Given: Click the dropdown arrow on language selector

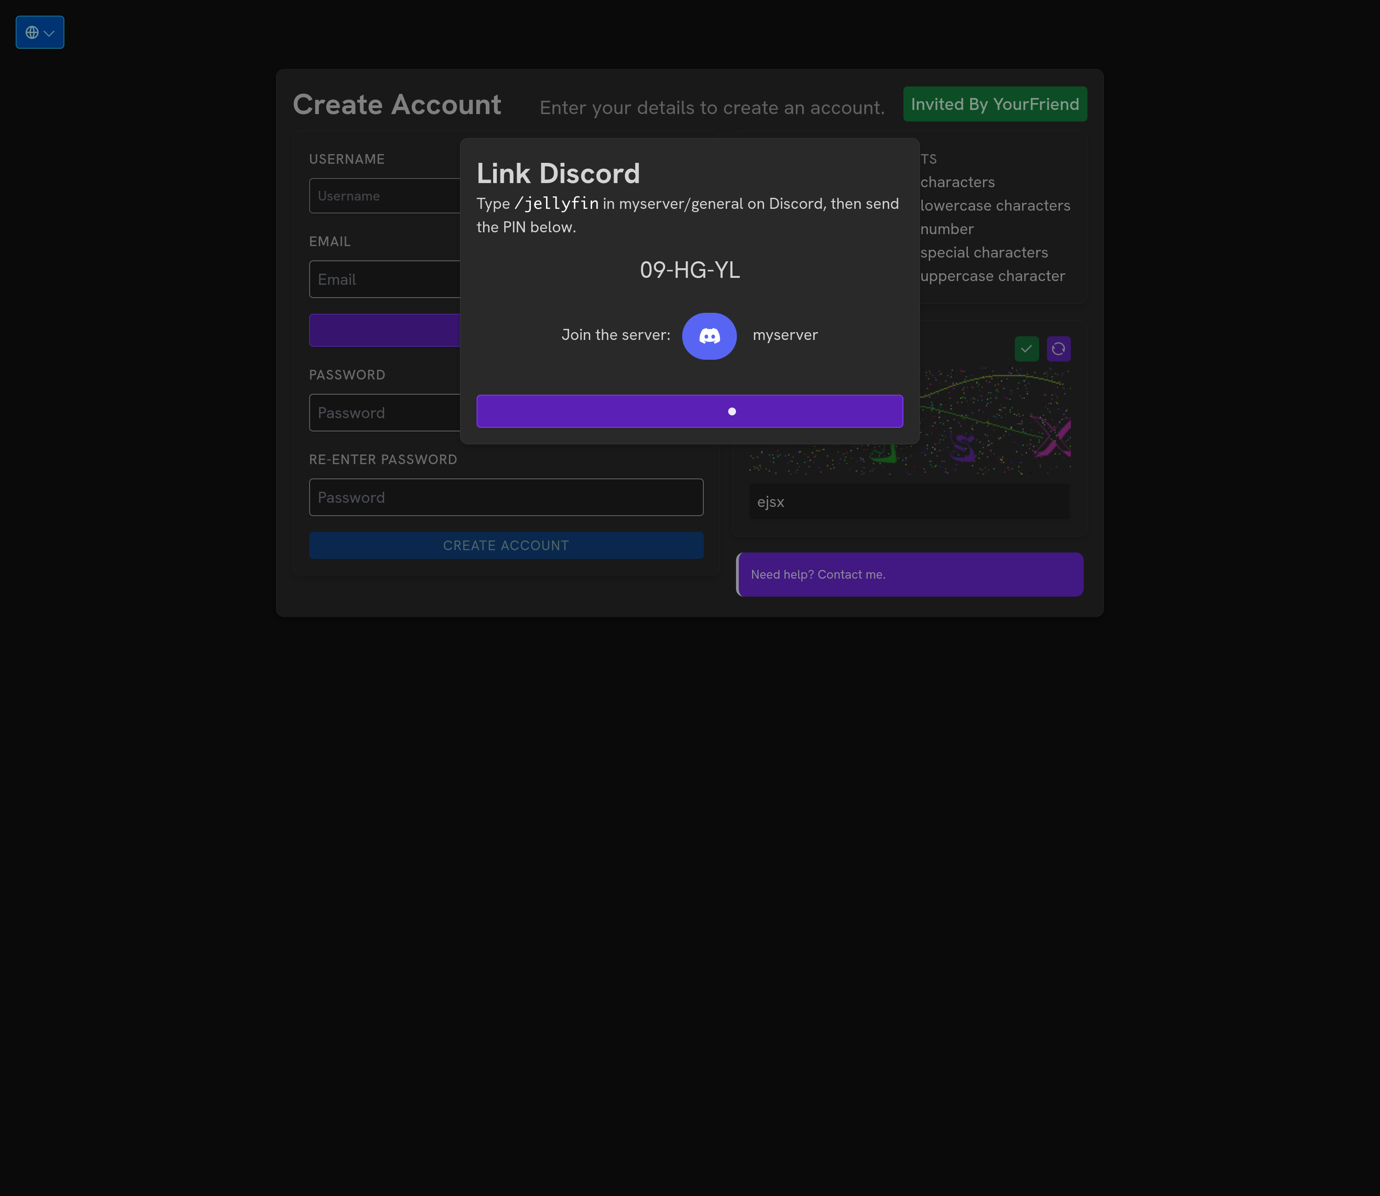Looking at the screenshot, I should click(x=48, y=32).
